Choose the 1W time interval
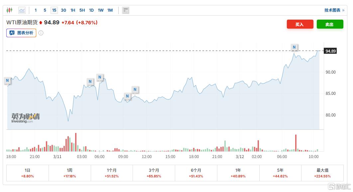Screen dimensions: 353x192 coord(101,10)
